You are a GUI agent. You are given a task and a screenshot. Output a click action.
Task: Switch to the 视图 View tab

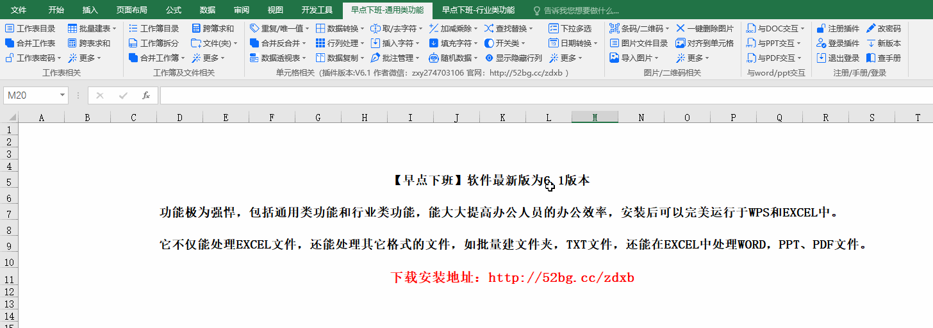tap(276, 10)
